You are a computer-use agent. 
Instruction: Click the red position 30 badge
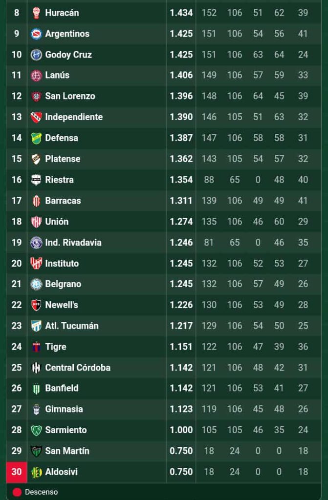[17, 472]
